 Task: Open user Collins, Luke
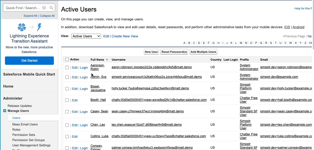pos(100,136)
